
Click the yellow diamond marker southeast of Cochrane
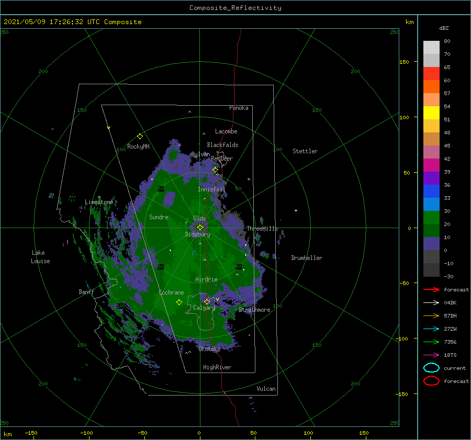179,302
